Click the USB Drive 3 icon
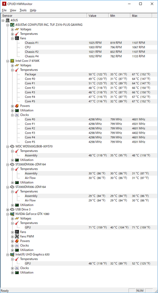158x293 pixels. click(x=12, y=209)
